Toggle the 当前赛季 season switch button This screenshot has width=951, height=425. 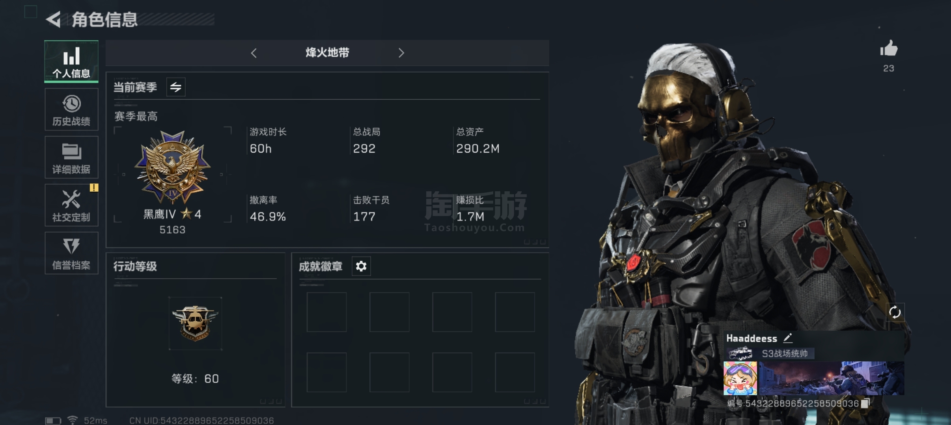pos(176,87)
